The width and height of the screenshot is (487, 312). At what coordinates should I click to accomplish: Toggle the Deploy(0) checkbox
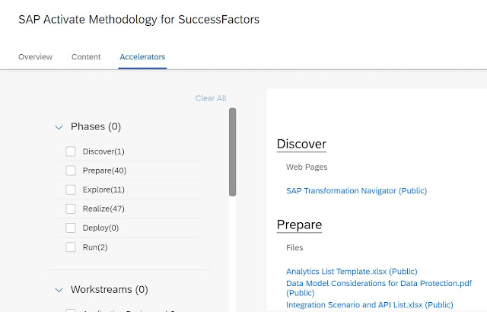tap(71, 228)
